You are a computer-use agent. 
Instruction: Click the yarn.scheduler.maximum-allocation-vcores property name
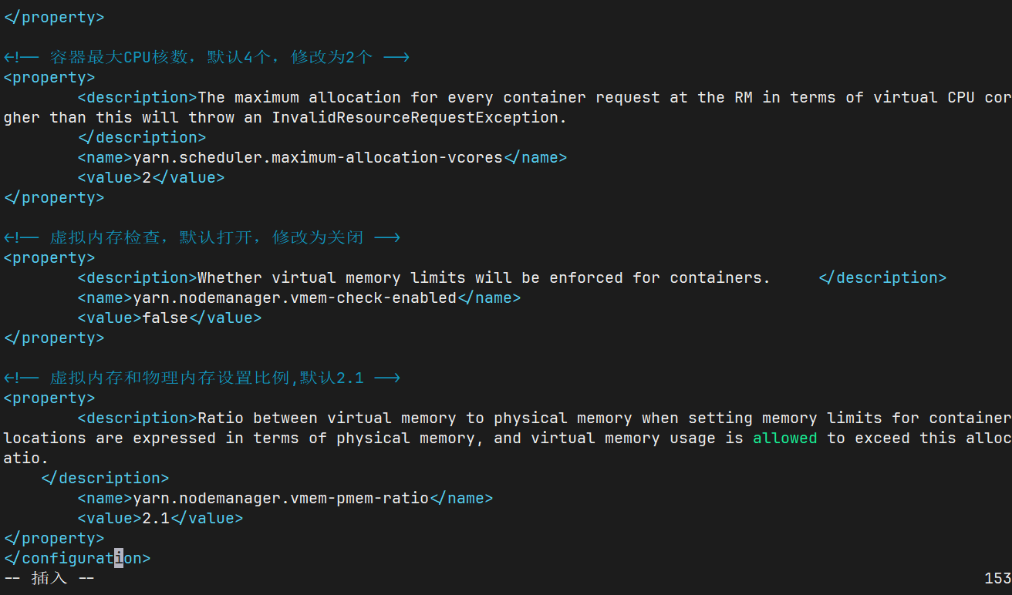[x=318, y=157]
